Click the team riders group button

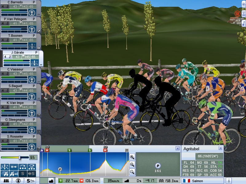click(x=6, y=181)
